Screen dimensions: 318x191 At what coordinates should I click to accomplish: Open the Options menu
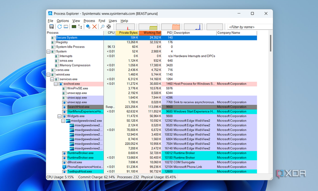pyautogui.click(x=63, y=21)
